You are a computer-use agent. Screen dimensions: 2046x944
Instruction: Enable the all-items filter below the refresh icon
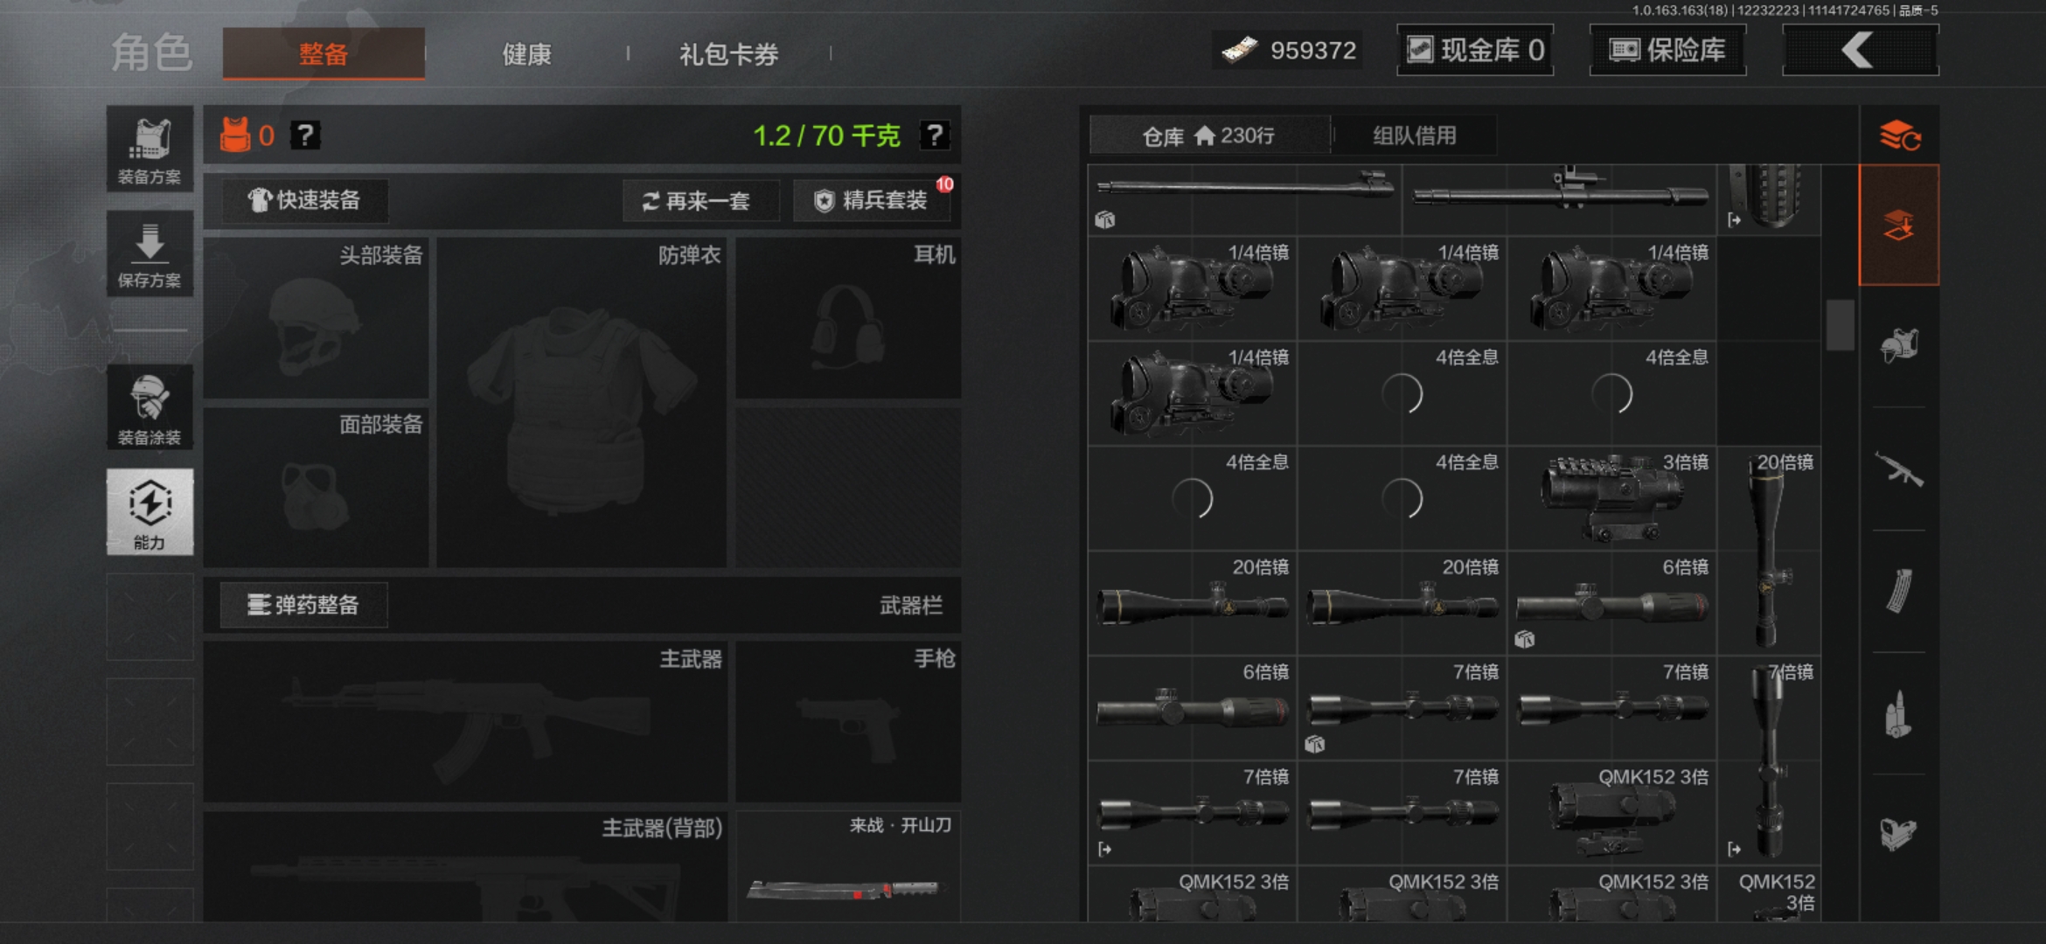[x=1900, y=226]
